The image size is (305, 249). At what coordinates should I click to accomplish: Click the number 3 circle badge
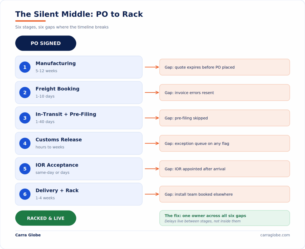(x=25, y=118)
